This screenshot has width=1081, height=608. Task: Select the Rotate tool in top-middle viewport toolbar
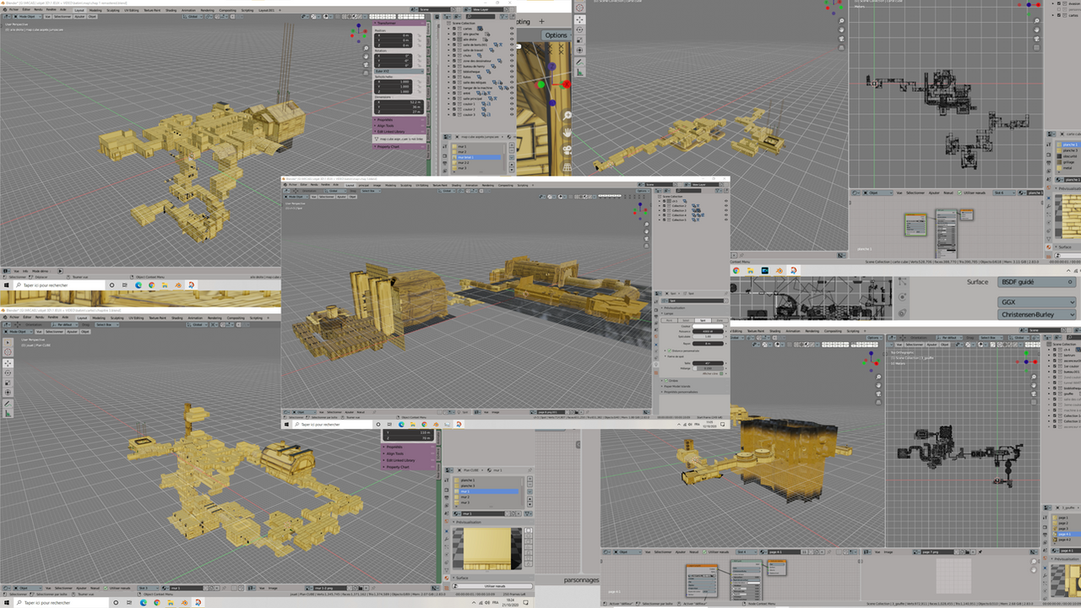tap(579, 30)
